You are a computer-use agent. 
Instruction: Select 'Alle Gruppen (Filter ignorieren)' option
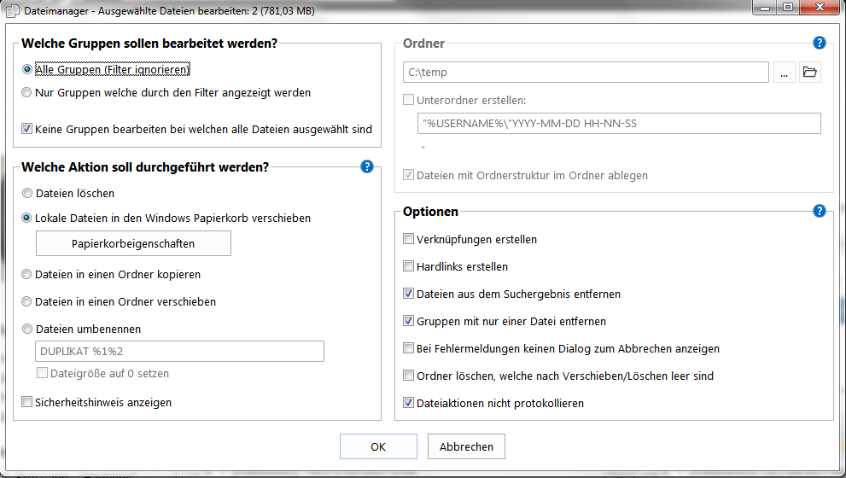point(27,69)
